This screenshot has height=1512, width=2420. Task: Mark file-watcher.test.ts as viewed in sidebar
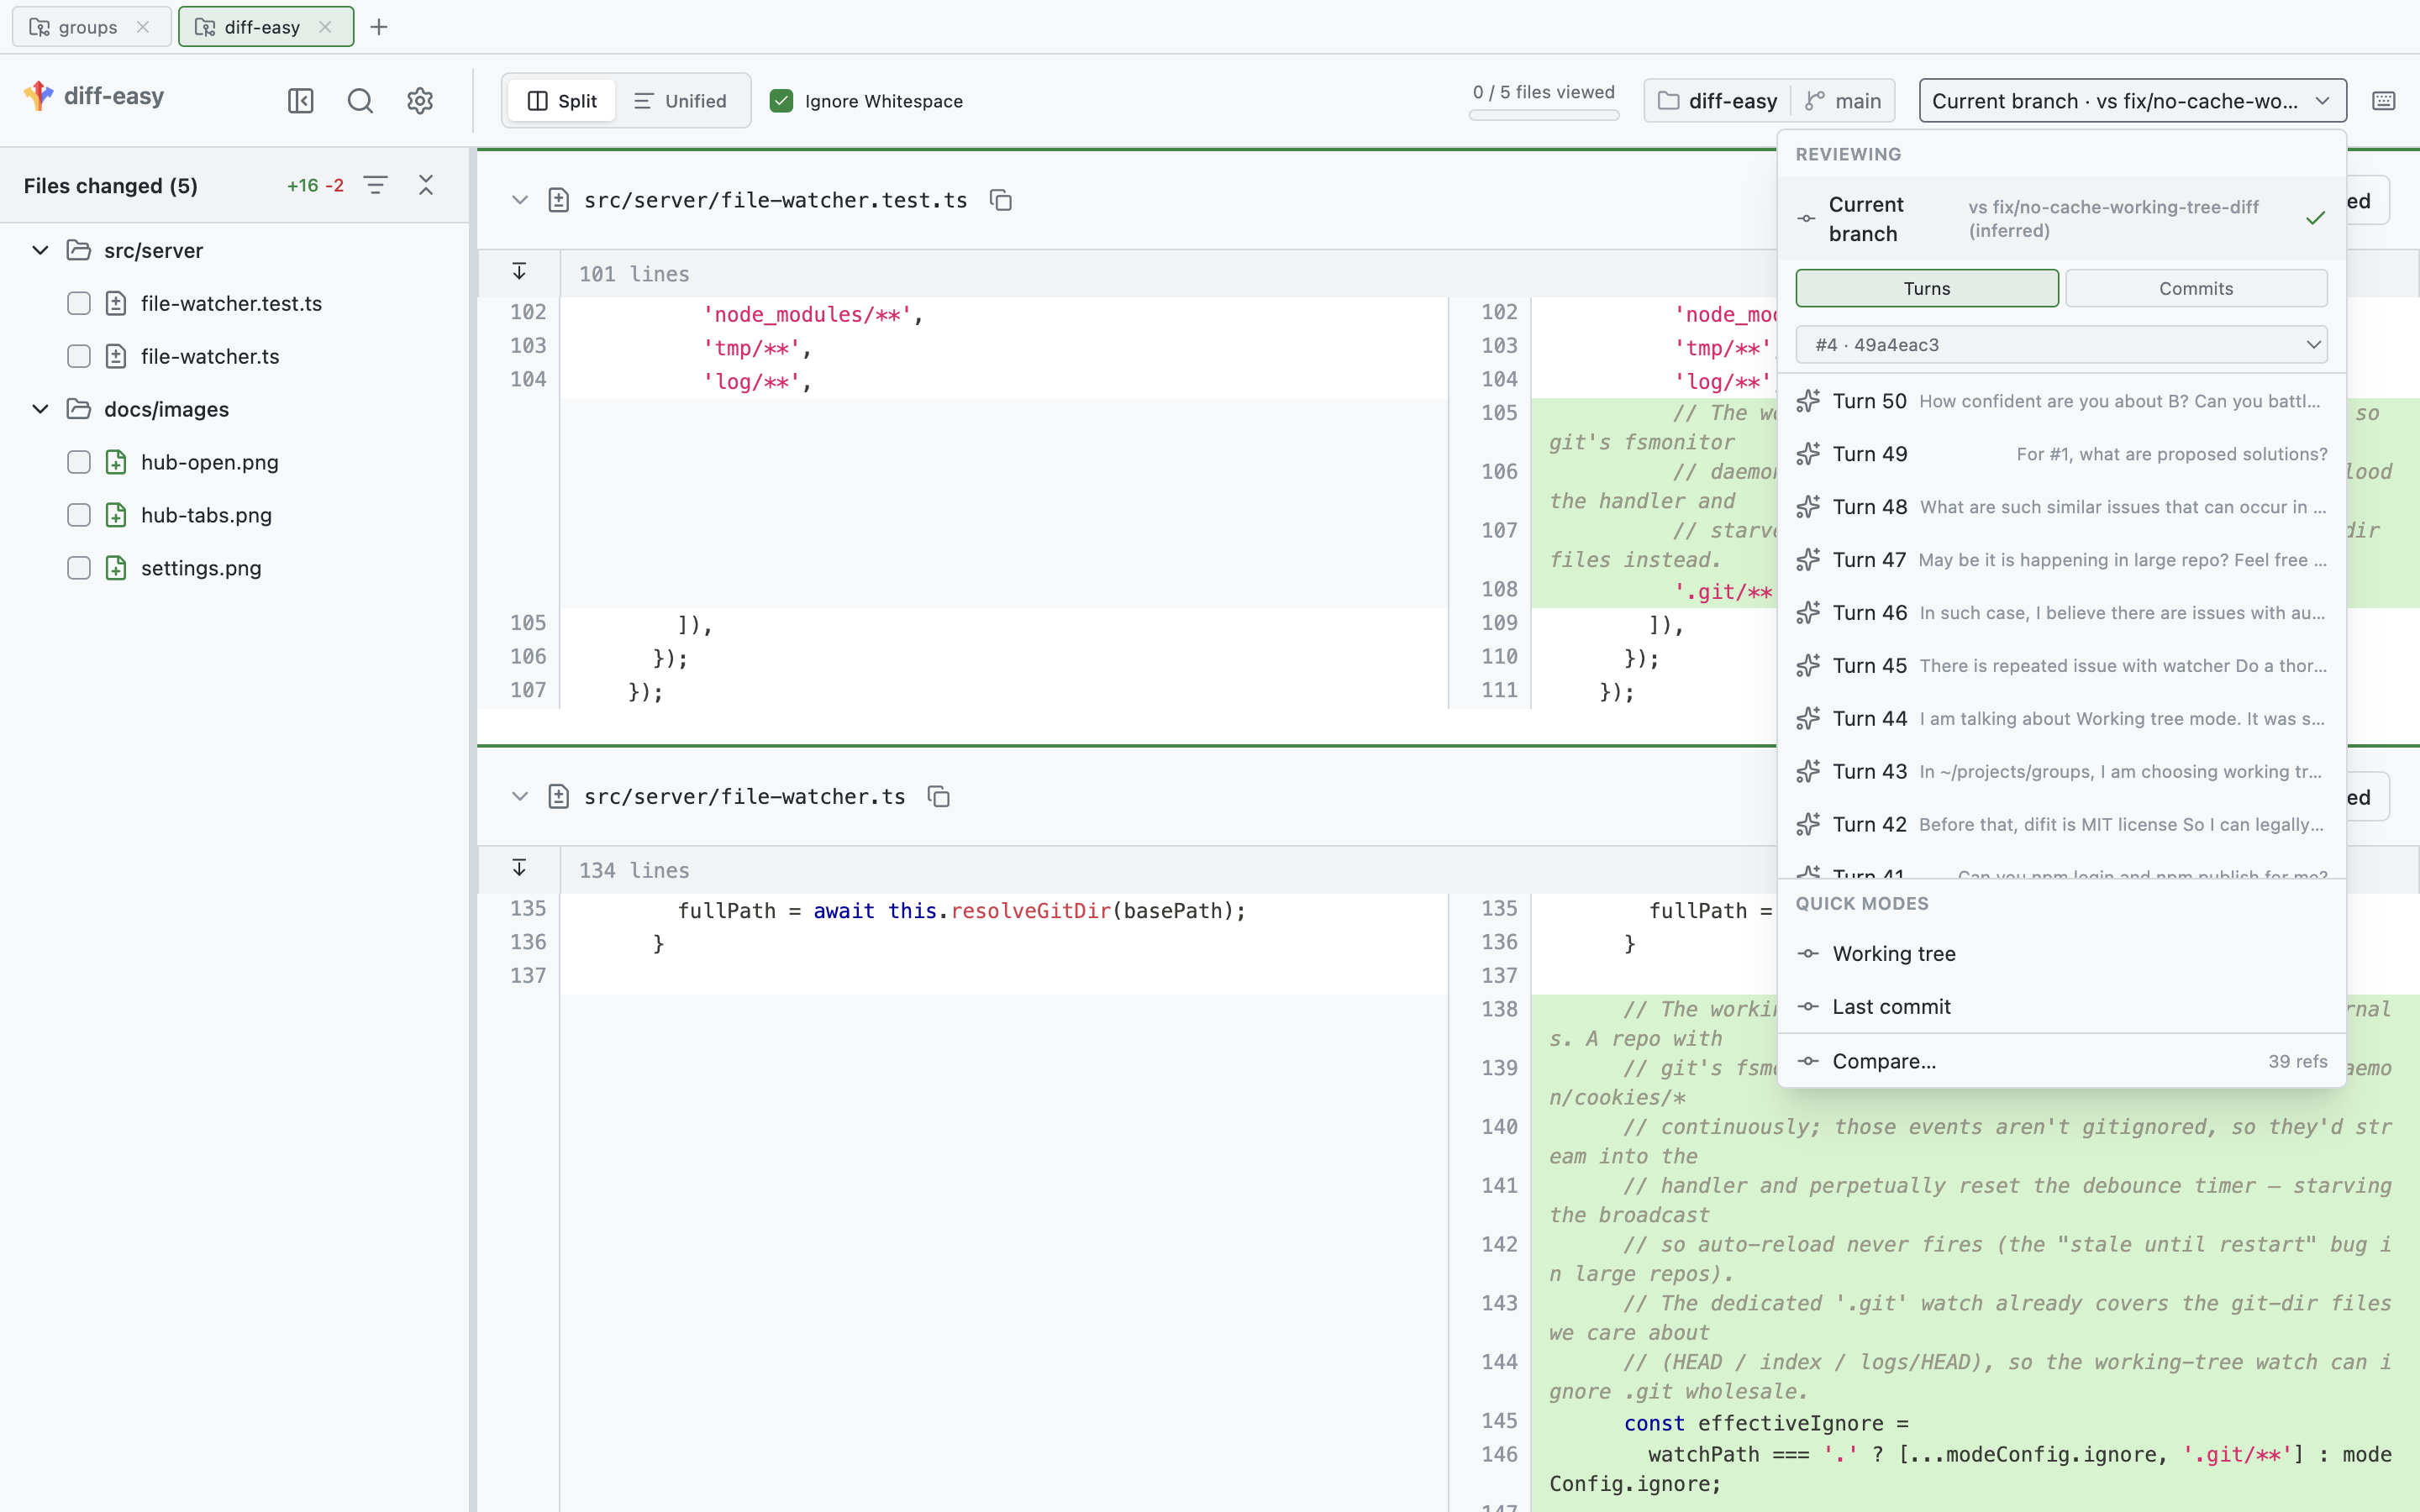click(x=79, y=303)
